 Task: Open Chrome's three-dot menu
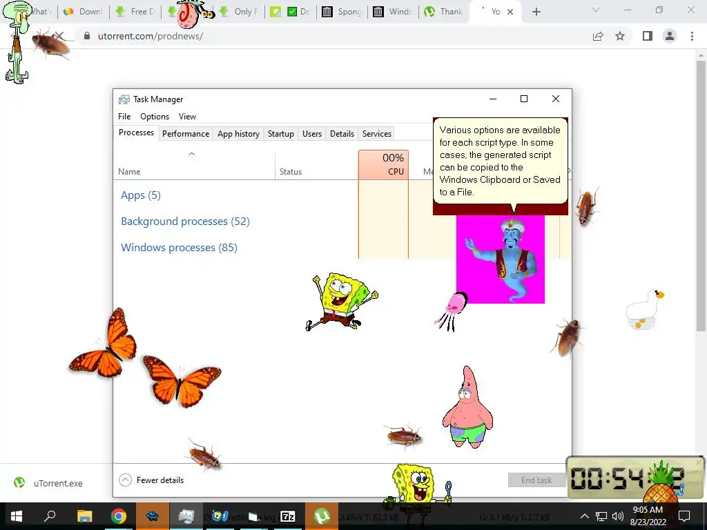tap(692, 36)
